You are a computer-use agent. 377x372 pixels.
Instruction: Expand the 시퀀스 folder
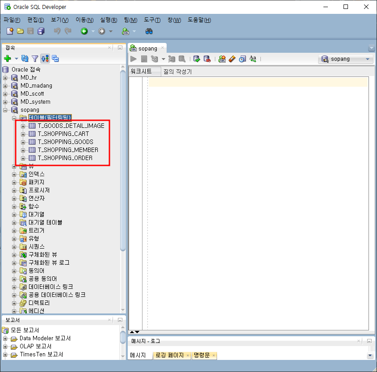pos(14,247)
